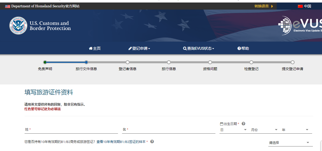Open the help tooltip beside 出生日期
Image resolution: width=322 pixels, height=151 pixels.
coord(243,124)
